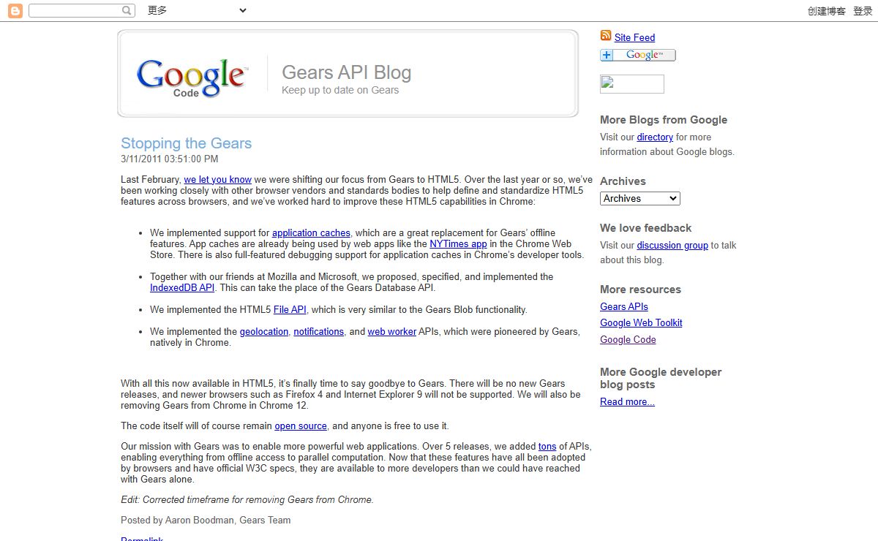This screenshot has width=878, height=541.
Task: Click the post timestamp 3/11/2011 03:51:00 PM
Action: click(x=170, y=159)
